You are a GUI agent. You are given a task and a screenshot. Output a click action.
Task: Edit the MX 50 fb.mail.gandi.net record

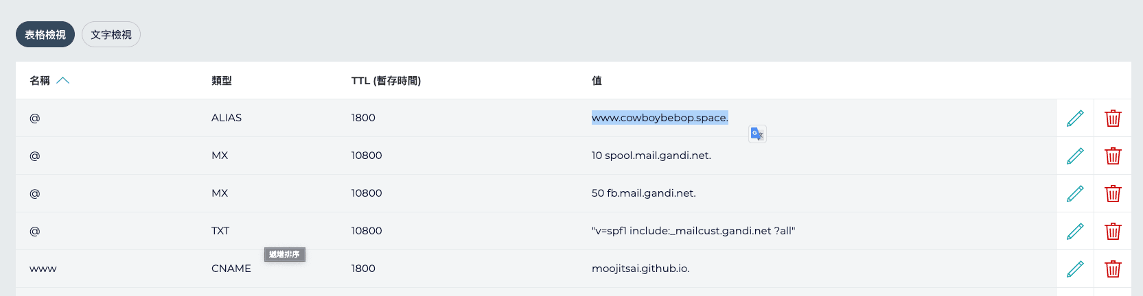(1075, 193)
